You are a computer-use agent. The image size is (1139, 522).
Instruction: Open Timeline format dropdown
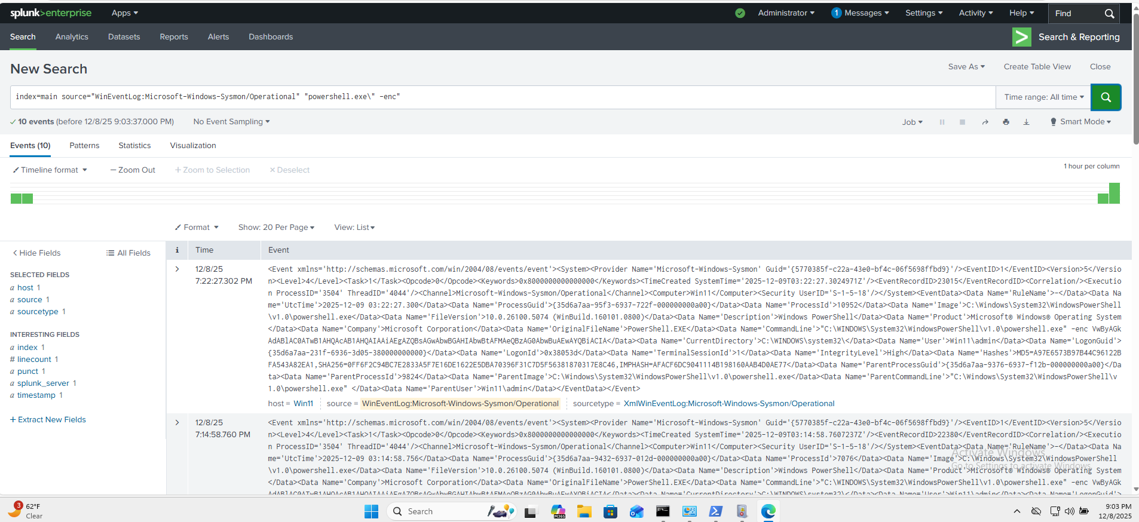click(50, 170)
